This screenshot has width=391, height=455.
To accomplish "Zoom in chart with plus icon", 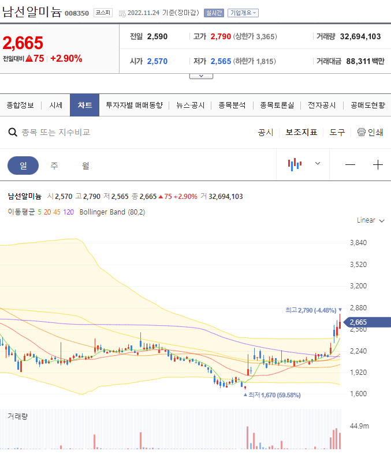I will [378, 165].
